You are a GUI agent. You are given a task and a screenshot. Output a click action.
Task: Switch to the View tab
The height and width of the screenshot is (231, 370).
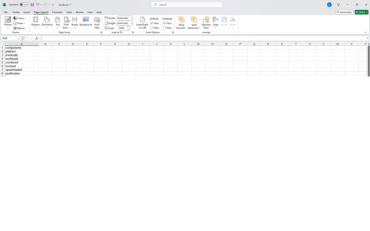tap(90, 12)
